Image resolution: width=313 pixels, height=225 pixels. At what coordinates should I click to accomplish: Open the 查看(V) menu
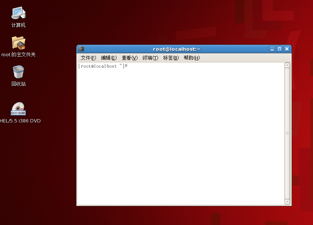pyautogui.click(x=129, y=58)
